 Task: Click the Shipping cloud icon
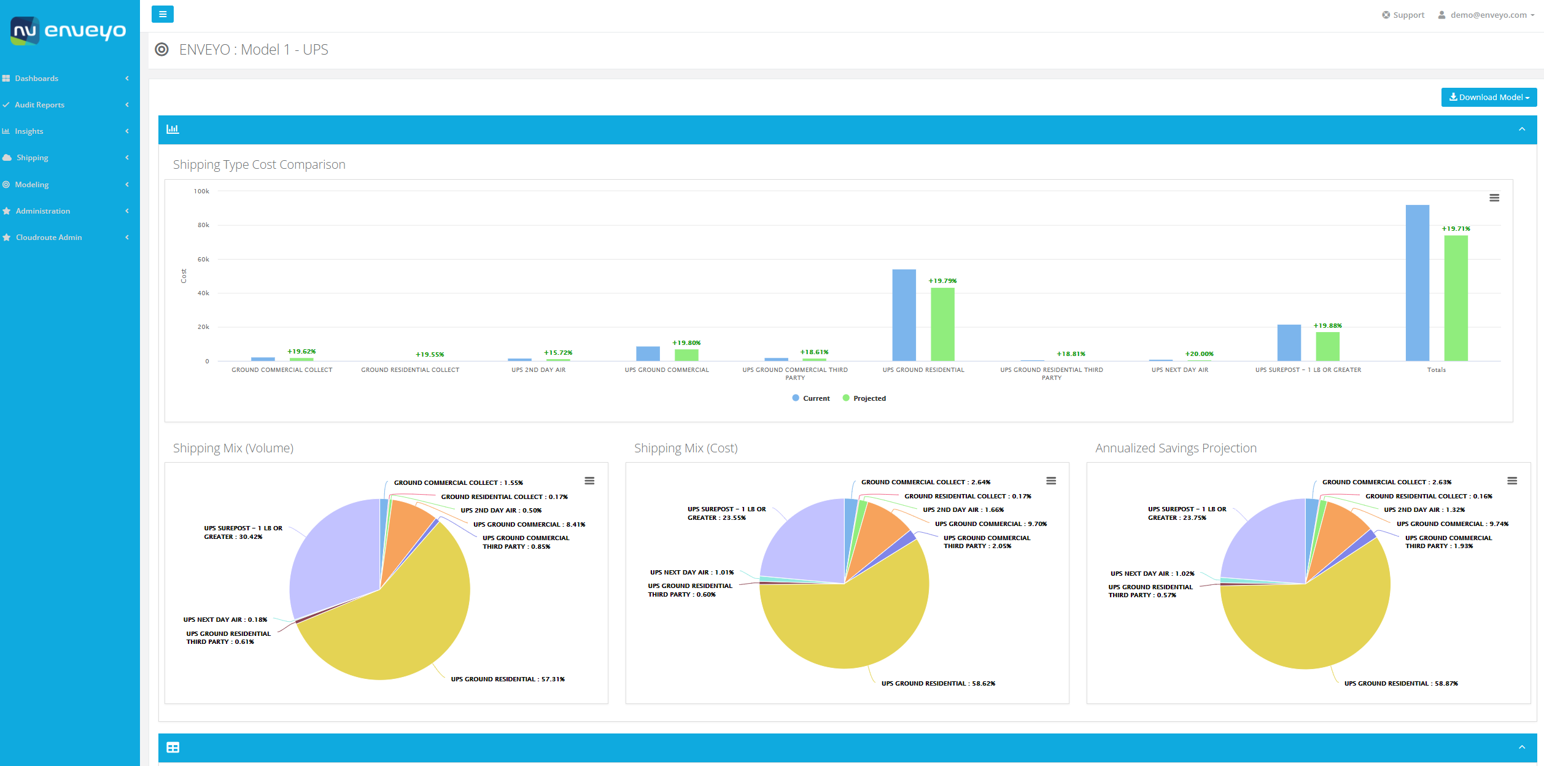[x=7, y=158]
